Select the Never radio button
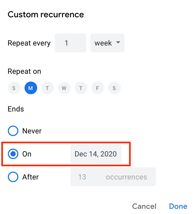 pyautogui.click(x=13, y=131)
